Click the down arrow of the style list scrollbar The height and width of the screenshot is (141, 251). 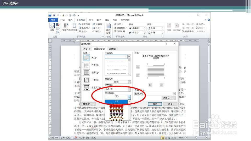click(129, 74)
